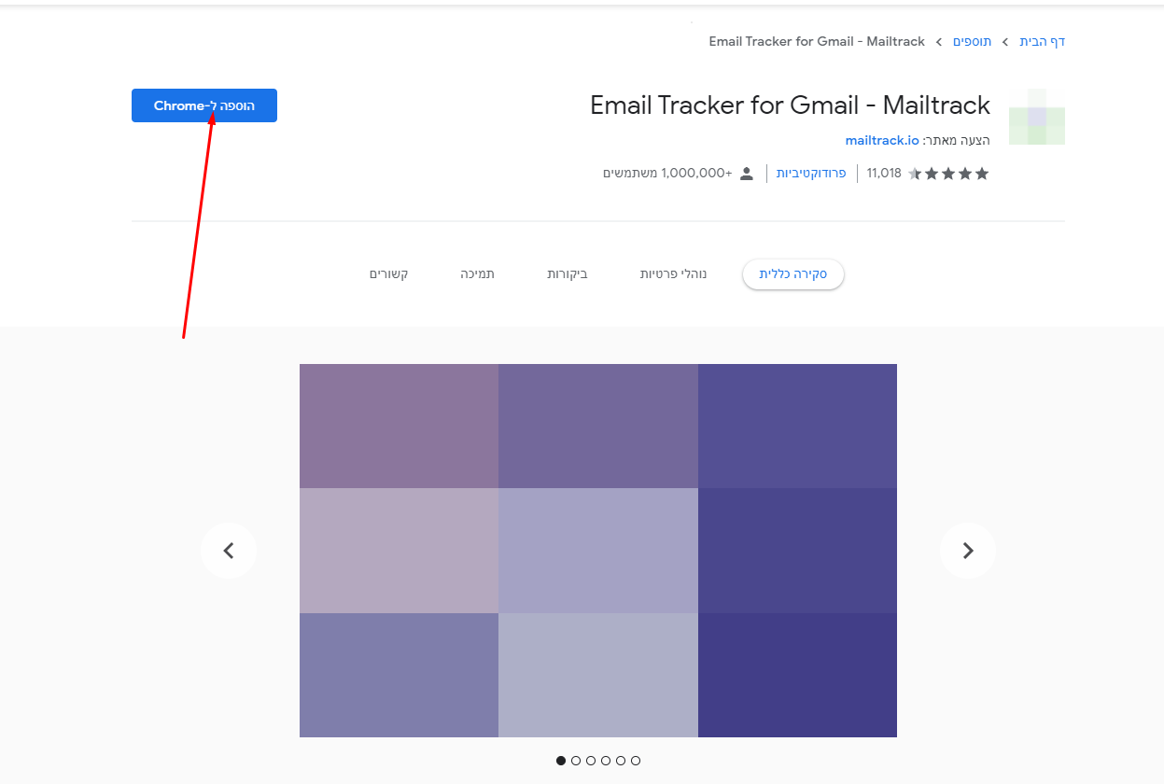This screenshot has height=784, width=1164.
Task: Click the 'דף הבית' breadcrumb link
Action: tap(1043, 41)
